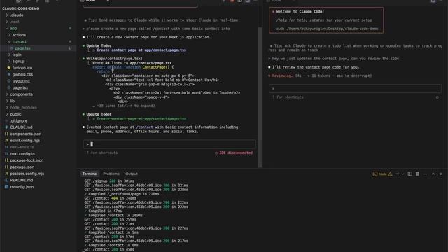Click the star icon beside favicon.ico

click(x=8, y=68)
